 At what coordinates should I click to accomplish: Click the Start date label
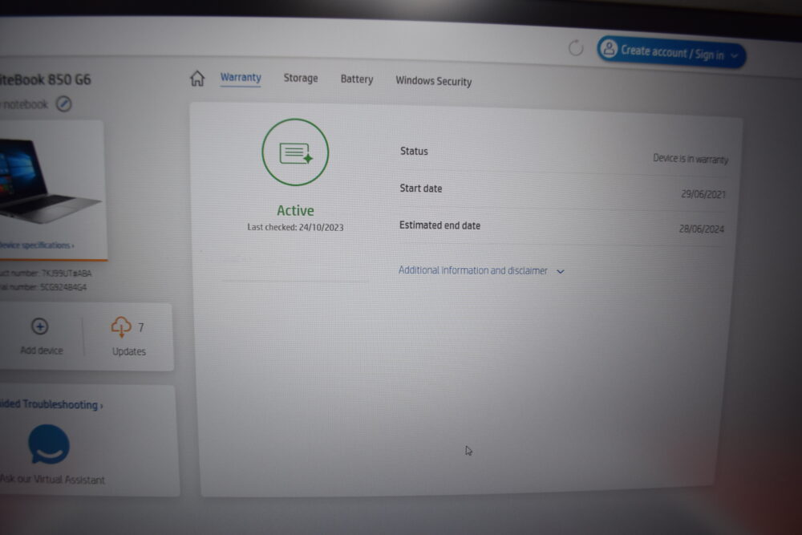pyautogui.click(x=420, y=188)
